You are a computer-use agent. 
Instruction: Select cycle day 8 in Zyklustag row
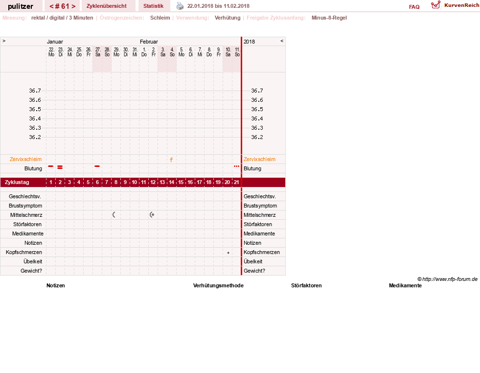tap(115, 182)
